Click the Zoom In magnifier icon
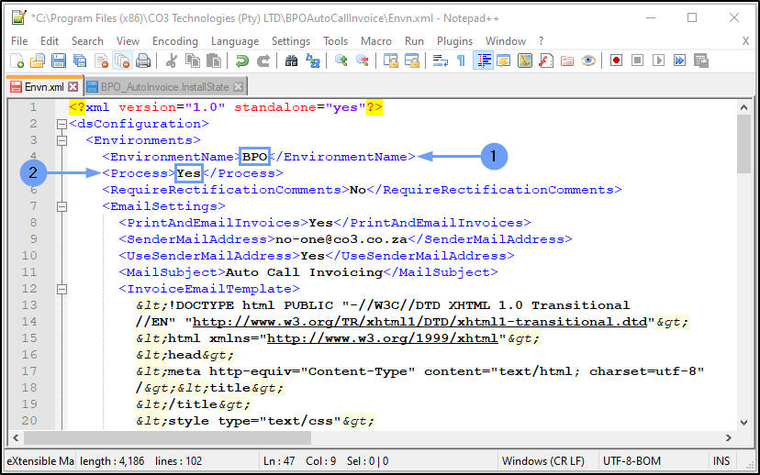This screenshot has width=760, height=475. (x=341, y=61)
